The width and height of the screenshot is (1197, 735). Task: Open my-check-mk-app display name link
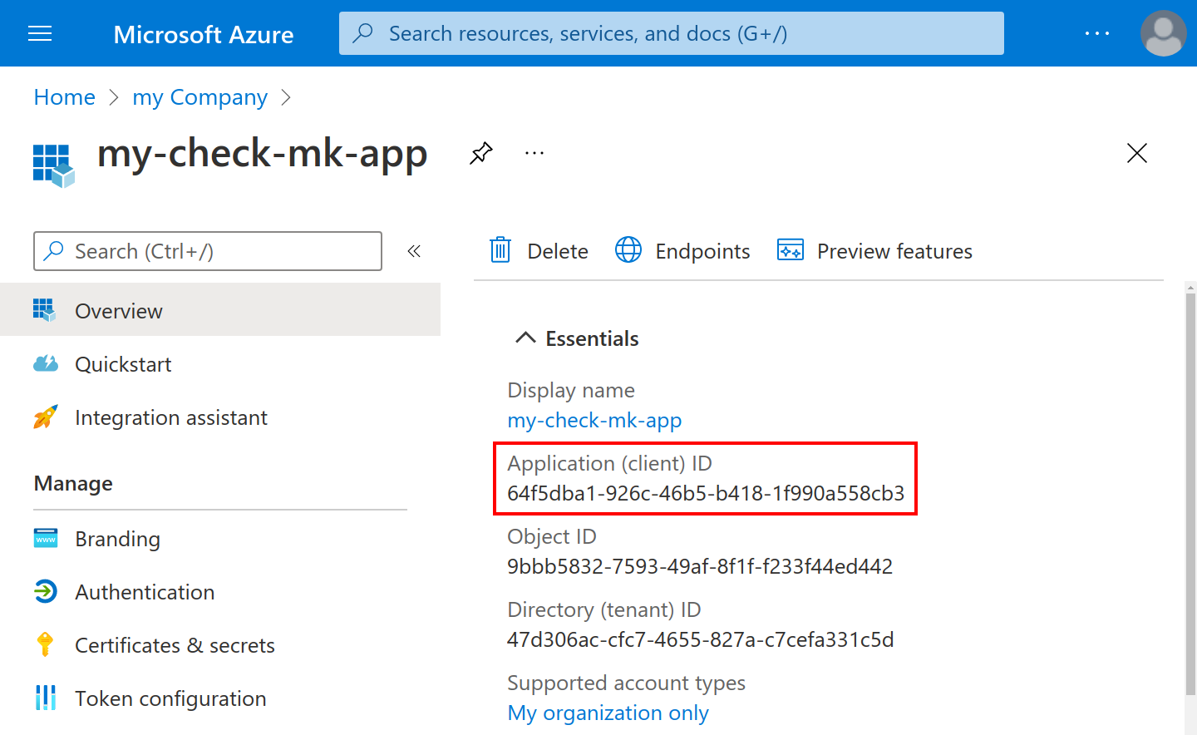(594, 420)
